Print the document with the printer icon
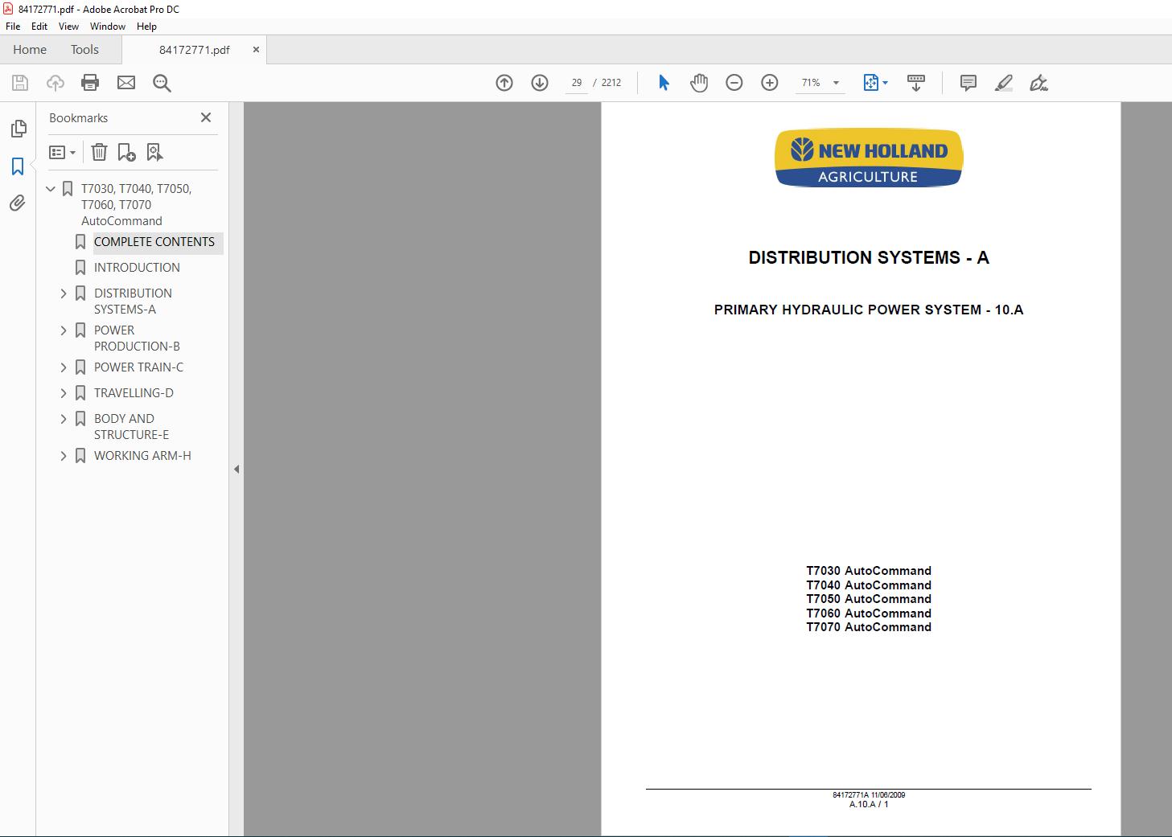Image resolution: width=1172 pixels, height=837 pixels. [90, 83]
